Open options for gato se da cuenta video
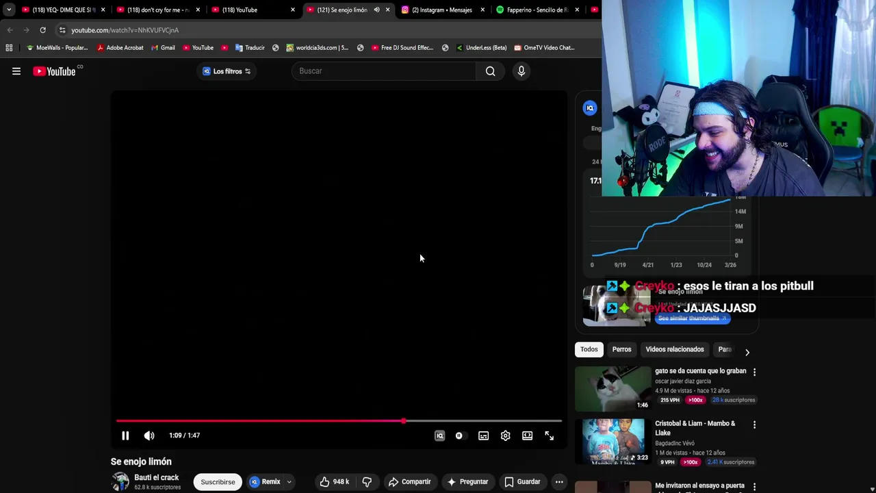Screen dimensions: 876x493 [x=754, y=372]
